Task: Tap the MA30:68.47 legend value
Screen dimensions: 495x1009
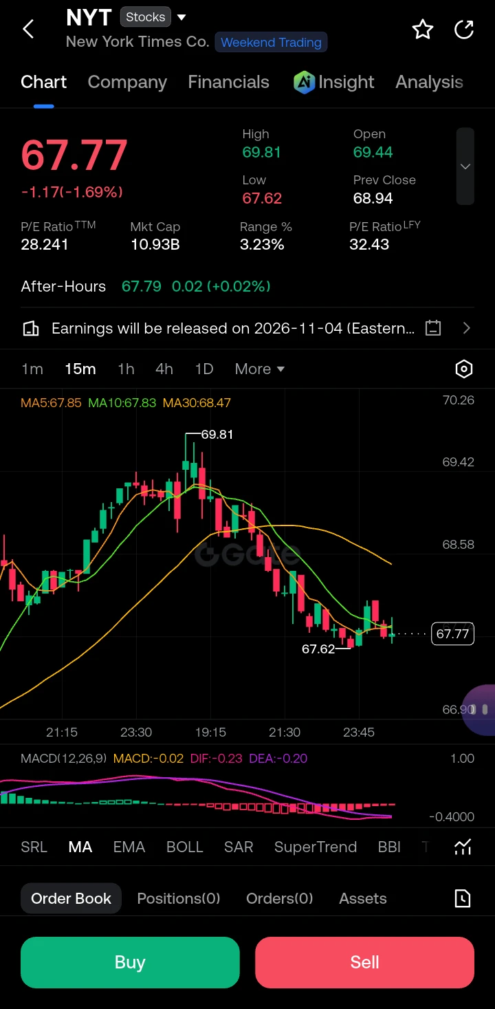Action: [x=197, y=402]
